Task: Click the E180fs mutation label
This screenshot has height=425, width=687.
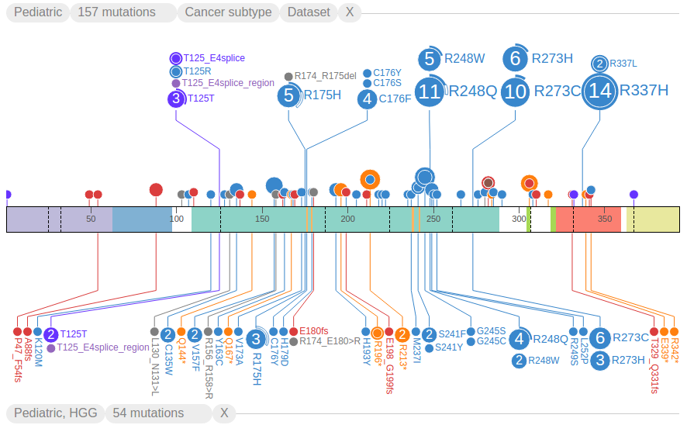Action: point(314,331)
